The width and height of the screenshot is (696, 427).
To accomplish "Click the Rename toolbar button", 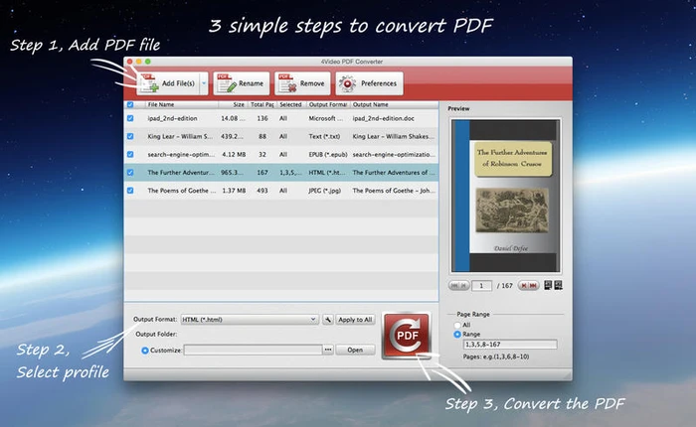I will [x=240, y=84].
